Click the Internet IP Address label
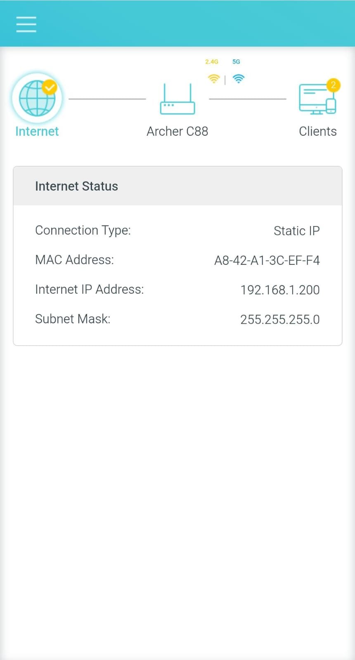The width and height of the screenshot is (355, 660). [90, 290]
